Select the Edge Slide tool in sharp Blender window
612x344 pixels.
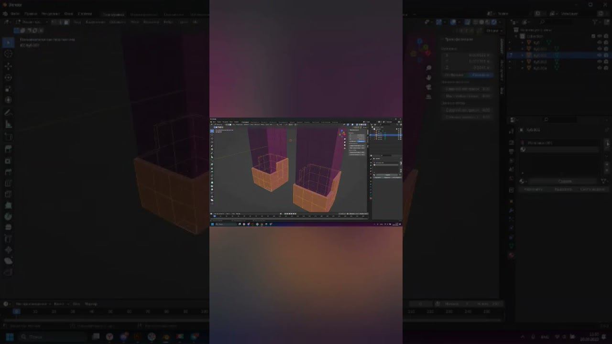[212, 193]
